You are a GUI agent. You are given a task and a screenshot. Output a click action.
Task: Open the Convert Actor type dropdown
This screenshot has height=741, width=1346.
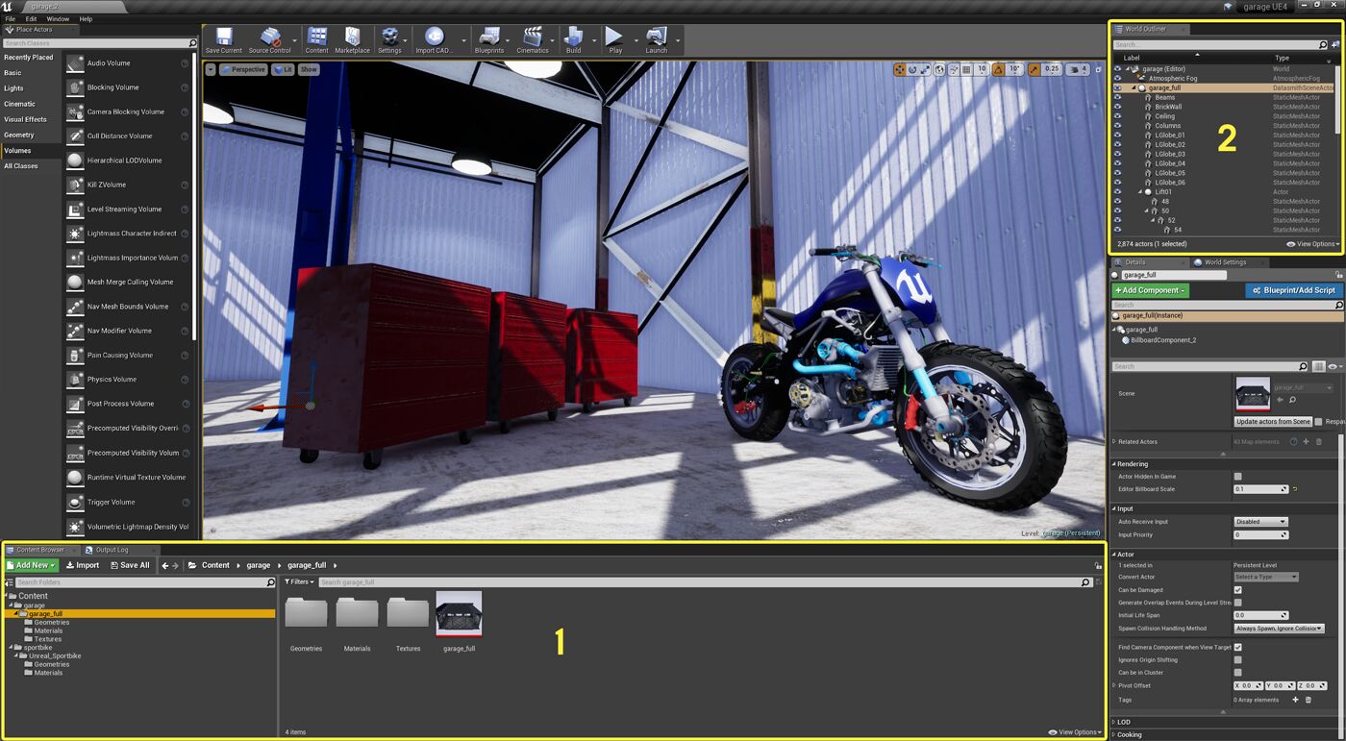(x=1265, y=577)
